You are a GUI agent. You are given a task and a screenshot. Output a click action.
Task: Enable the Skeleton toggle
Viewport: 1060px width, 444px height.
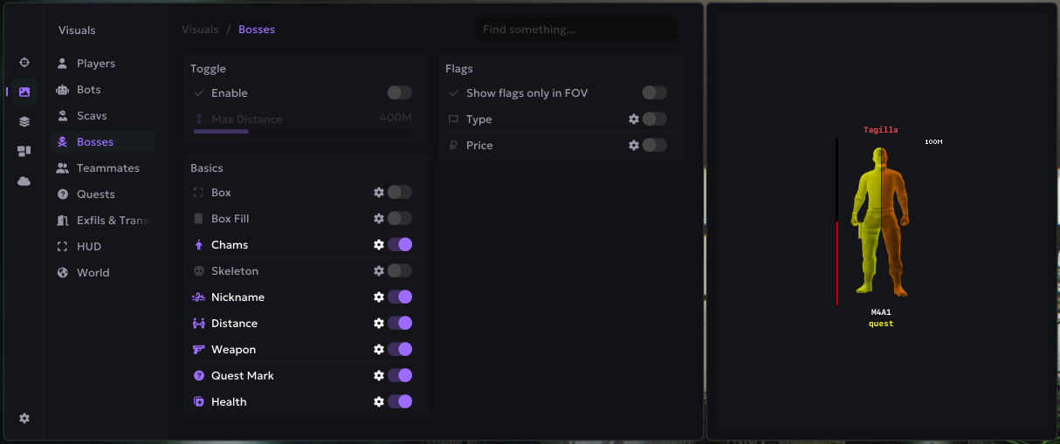[399, 271]
